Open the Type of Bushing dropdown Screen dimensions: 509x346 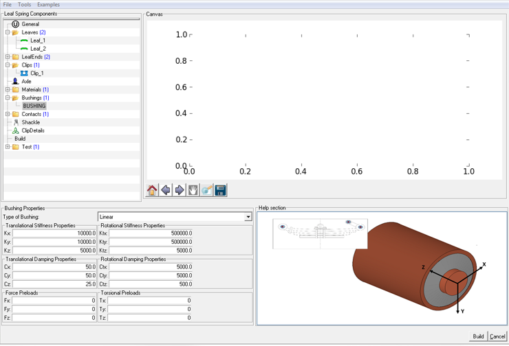(x=248, y=217)
